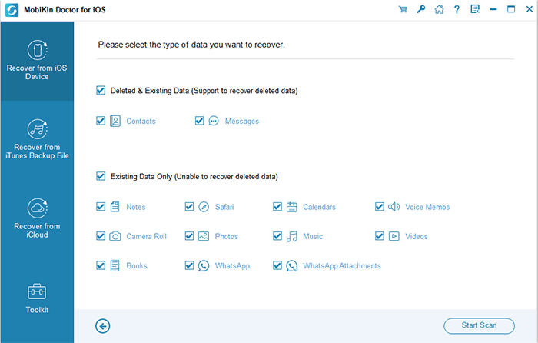This screenshot has height=343, width=538.
Task: Click the Books label text
Action: click(137, 266)
